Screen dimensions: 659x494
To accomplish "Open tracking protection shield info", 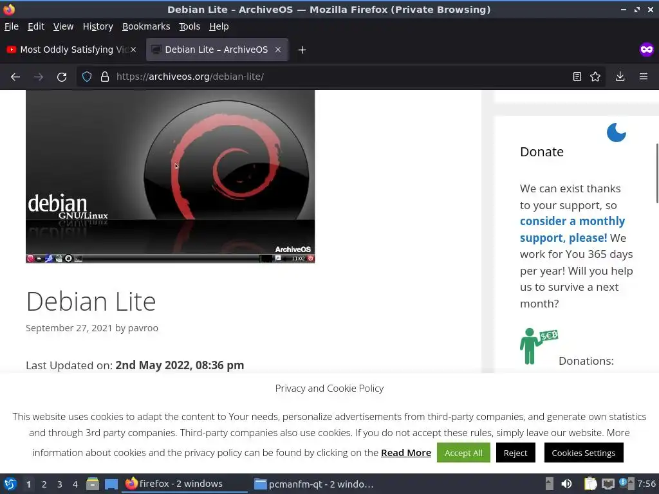I will point(87,77).
